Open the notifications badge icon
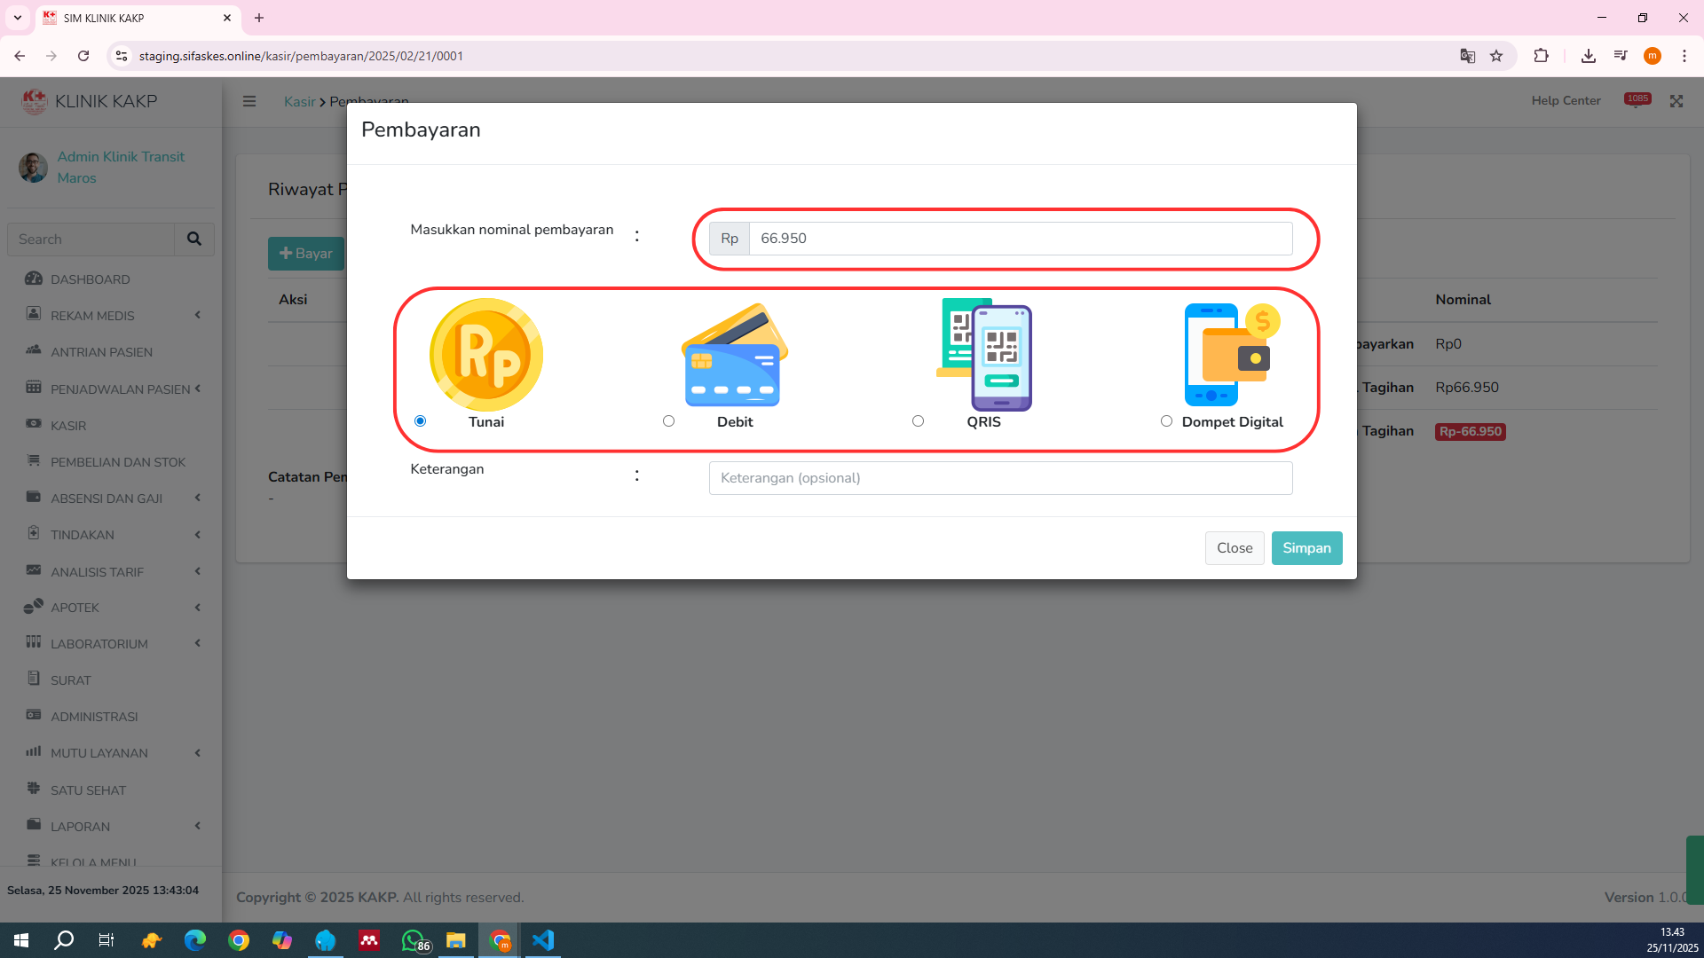 pos(1637,99)
